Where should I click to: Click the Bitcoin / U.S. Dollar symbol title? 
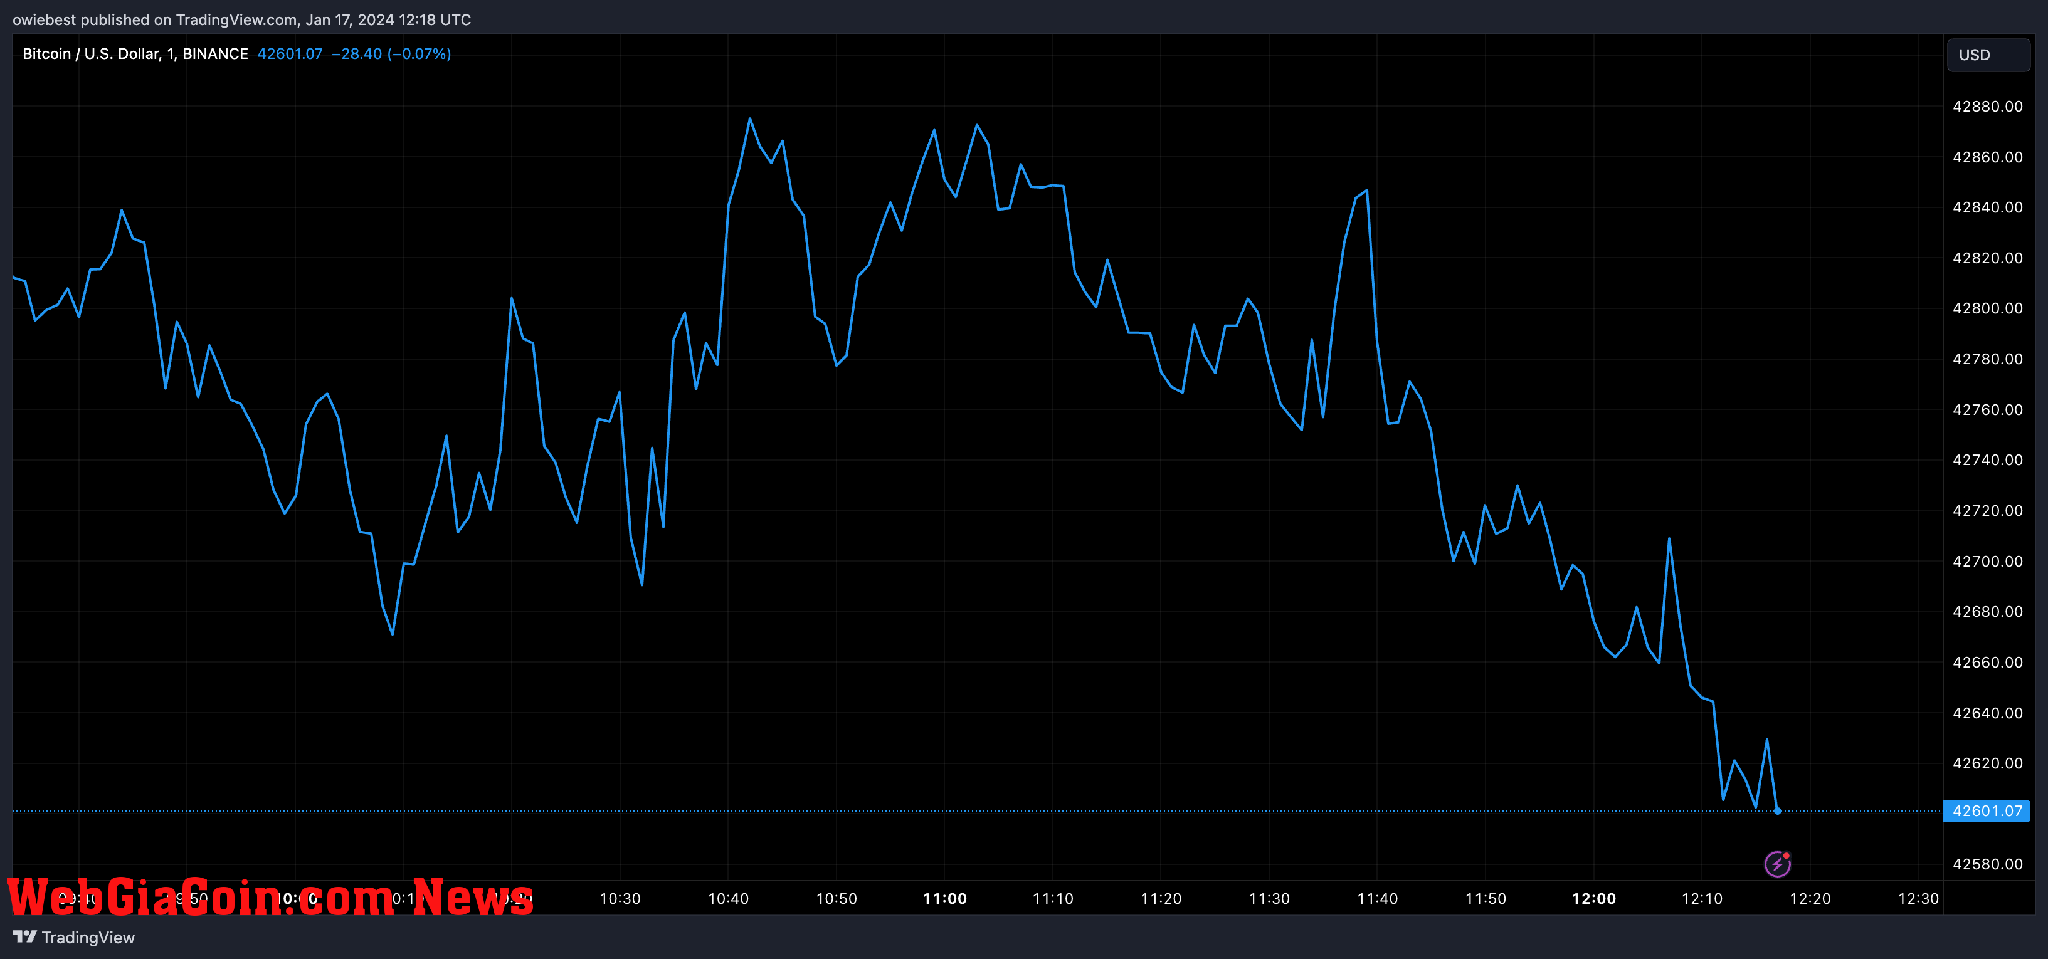pyautogui.click(x=135, y=54)
